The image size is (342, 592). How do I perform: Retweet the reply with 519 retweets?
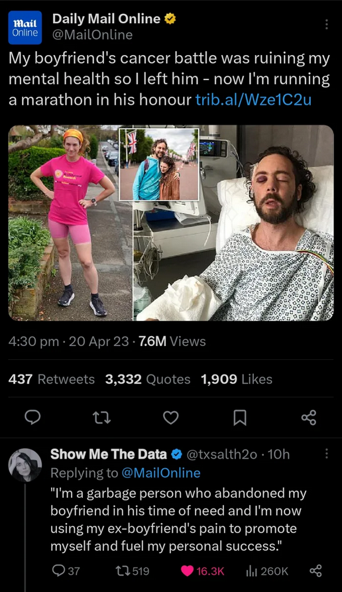[x=132, y=571]
